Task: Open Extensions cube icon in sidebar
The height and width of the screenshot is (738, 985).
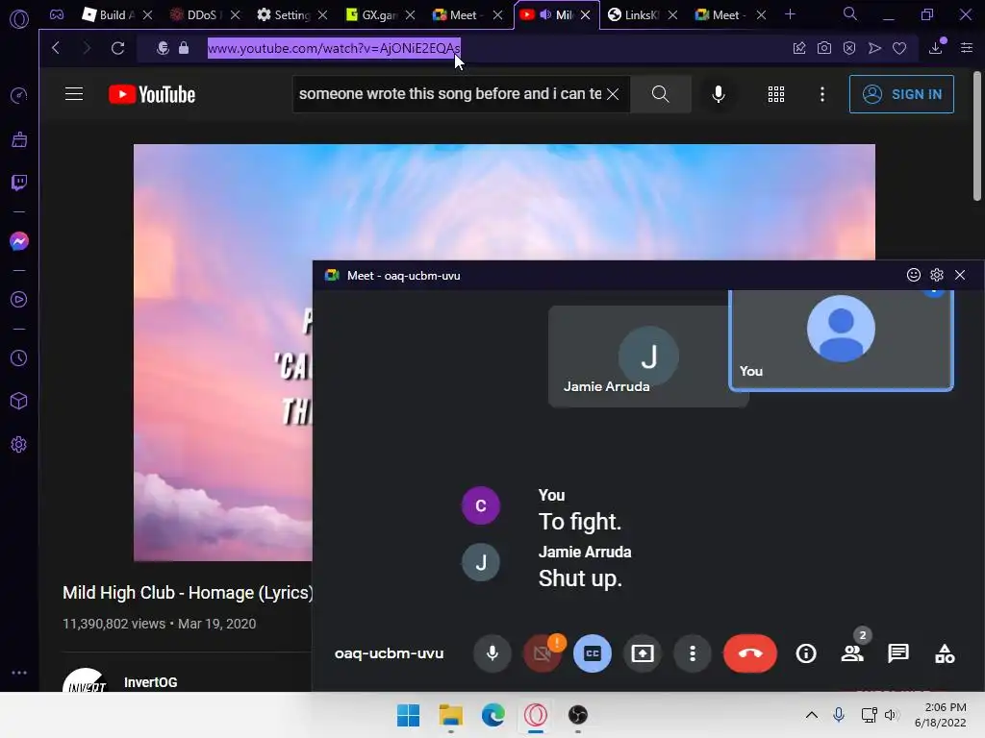Action: (x=19, y=401)
